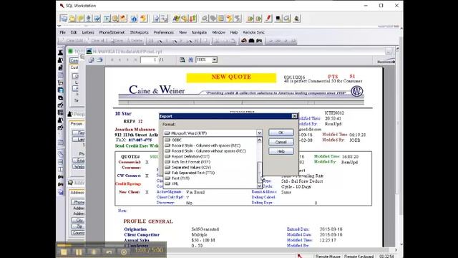Screen dimensions: 458x258
Task: Click the binoculars search icon beside zoom box
Action: 191,60
